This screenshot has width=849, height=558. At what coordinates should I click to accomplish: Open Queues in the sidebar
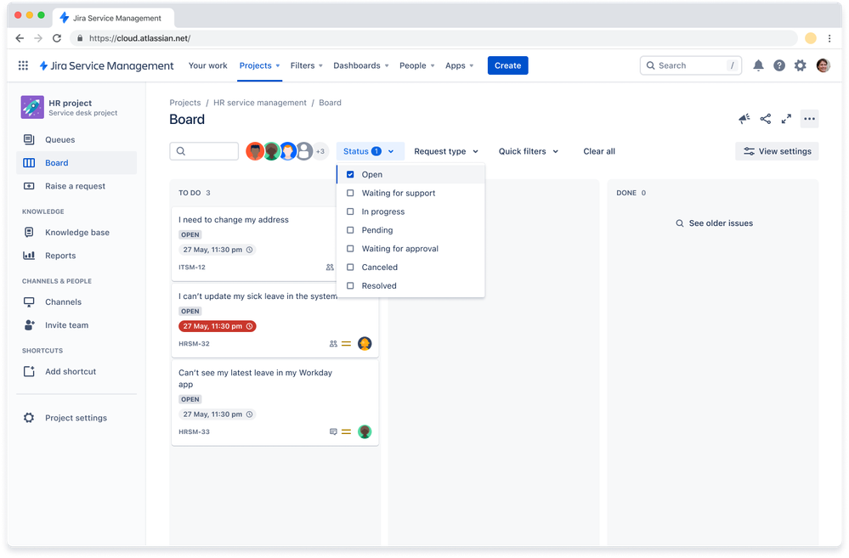76,139
